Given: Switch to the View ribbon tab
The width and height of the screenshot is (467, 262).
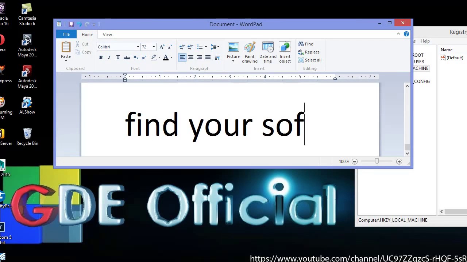Looking at the screenshot, I should (x=107, y=35).
